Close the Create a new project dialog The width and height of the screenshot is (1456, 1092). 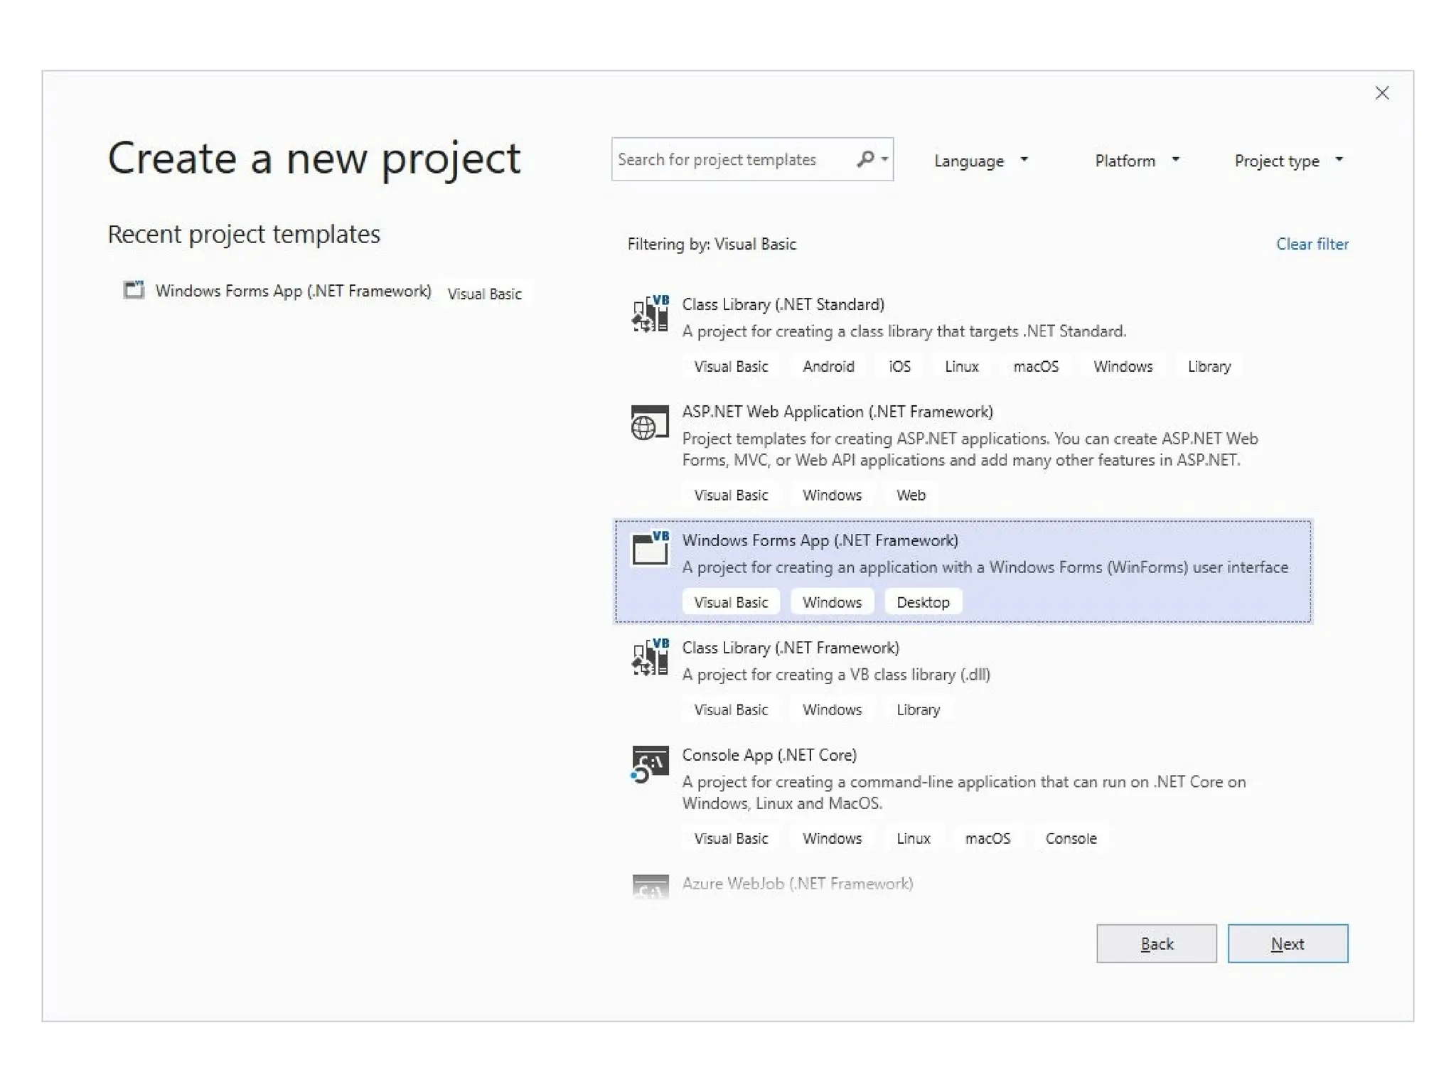[x=1381, y=93]
